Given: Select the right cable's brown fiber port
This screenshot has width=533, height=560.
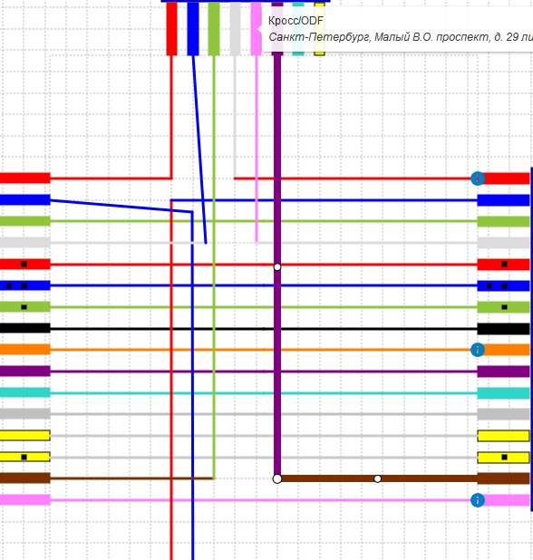Looking at the screenshot, I should [504, 478].
